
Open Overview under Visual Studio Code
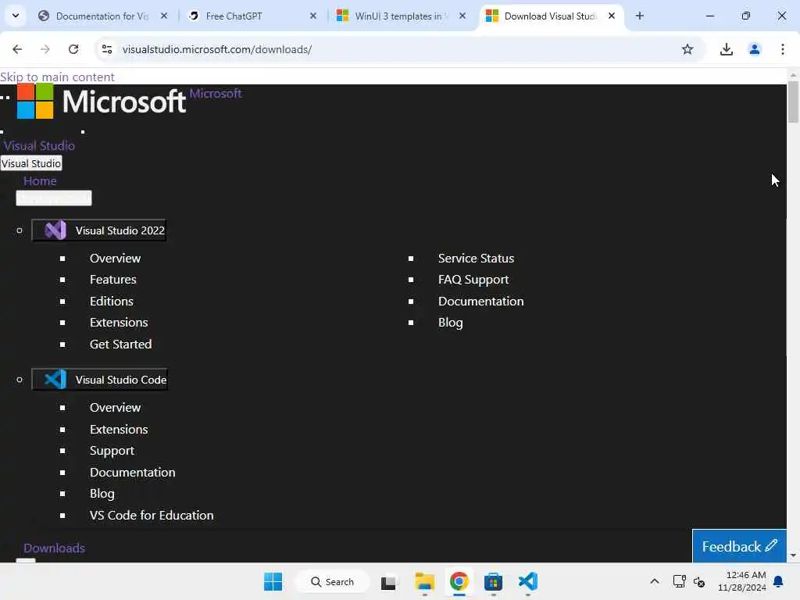pos(116,408)
